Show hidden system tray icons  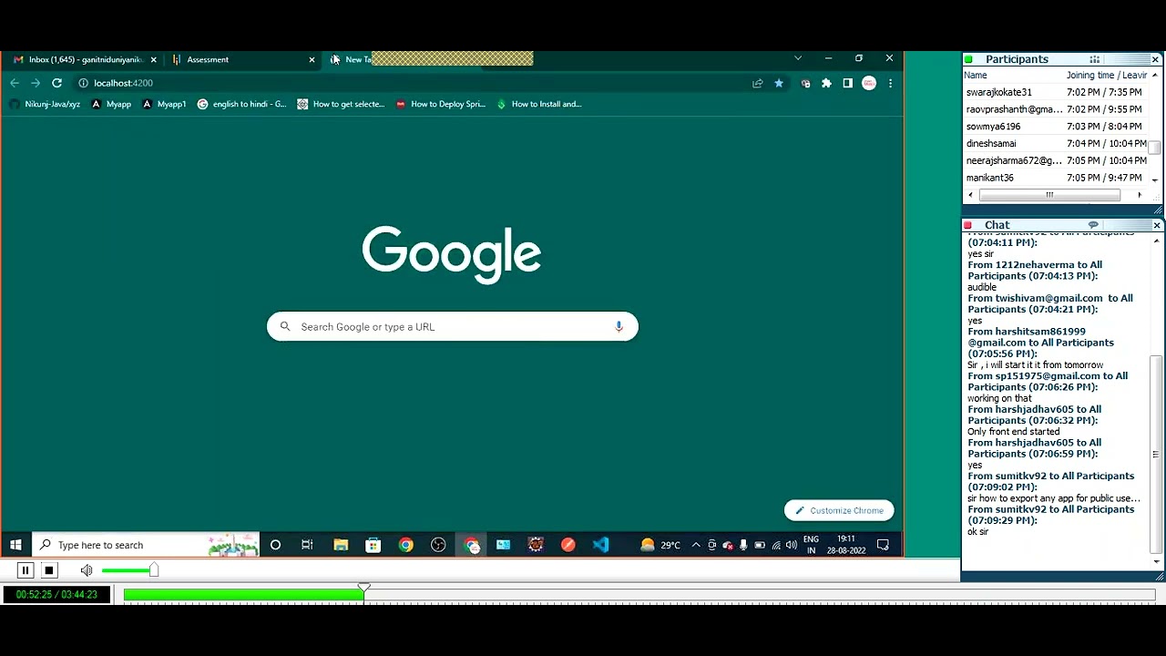click(696, 545)
